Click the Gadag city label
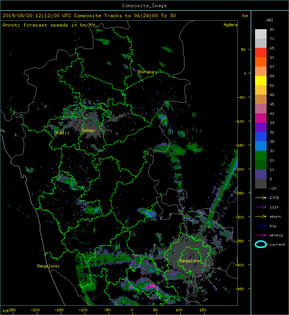Screen dimensions: 289x315 click(x=87, y=131)
